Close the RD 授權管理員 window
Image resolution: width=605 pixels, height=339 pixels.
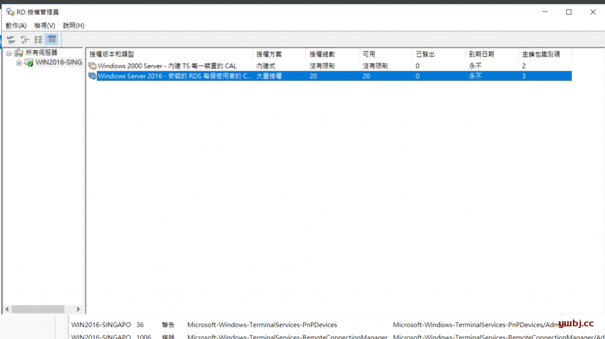tap(593, 12)
